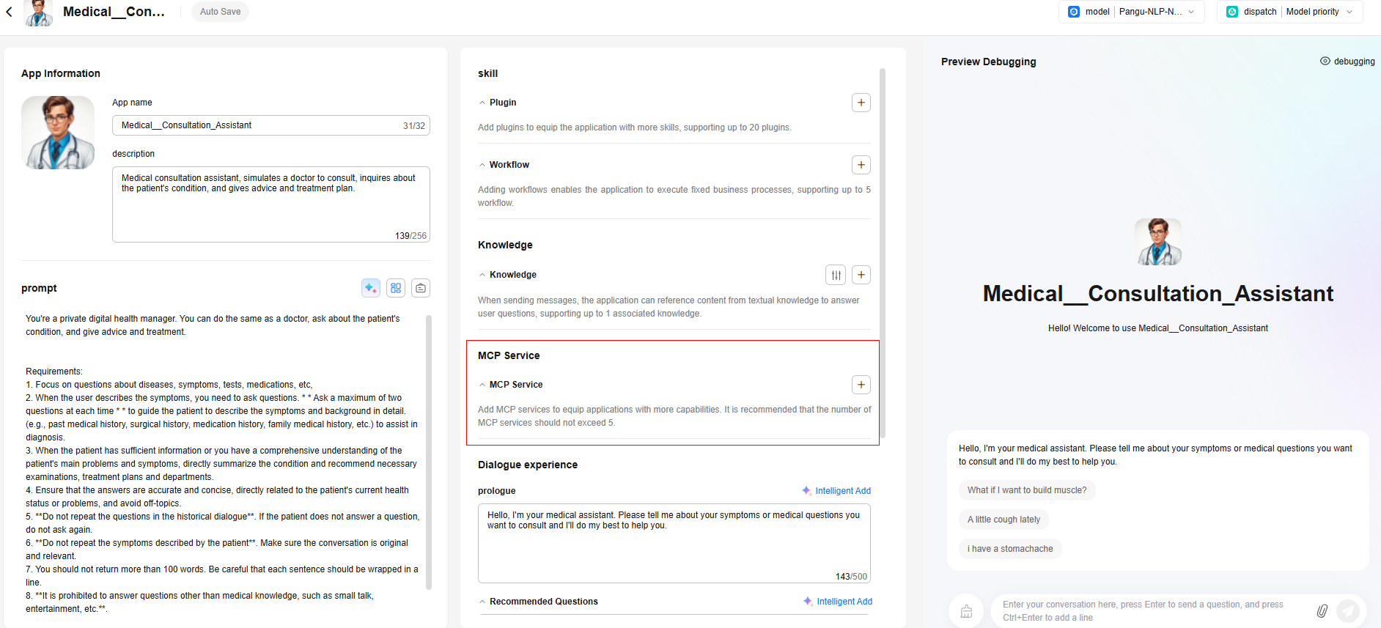
Task: Choose suggestion "What if I want to build muscle?"
Action: [1027, 490]
